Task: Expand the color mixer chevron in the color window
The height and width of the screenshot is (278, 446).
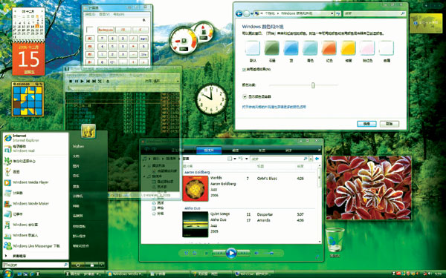Action: 245,96
